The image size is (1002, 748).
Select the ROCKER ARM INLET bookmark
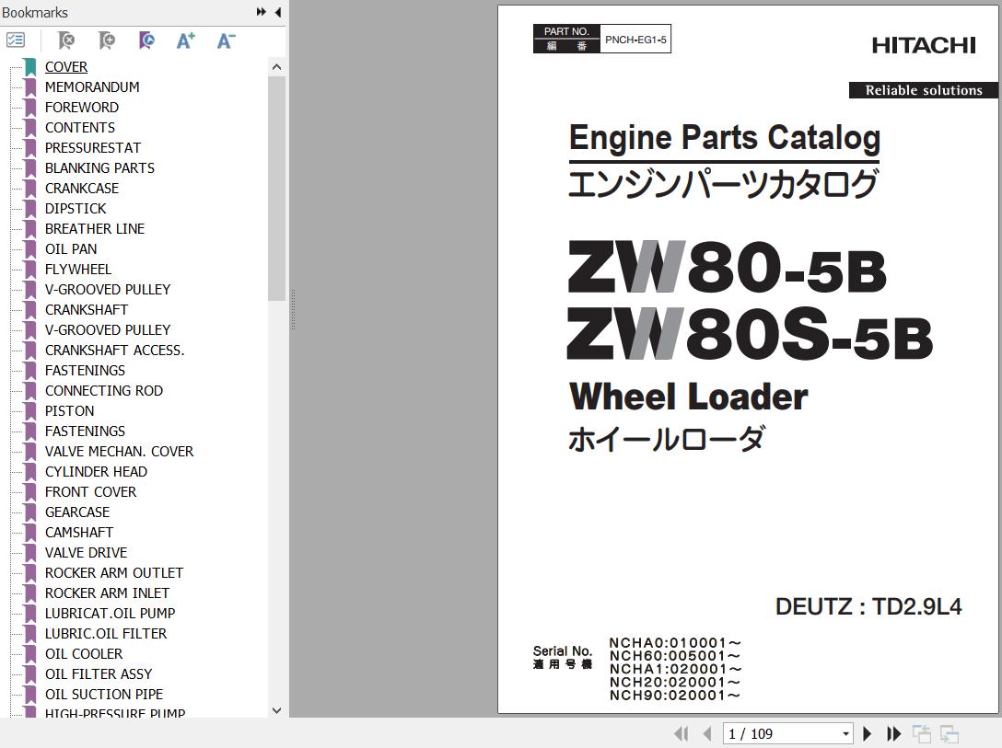click(107, 593)
